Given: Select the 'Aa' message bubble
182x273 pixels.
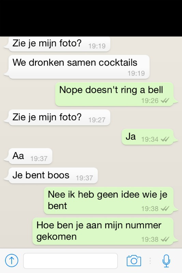Looking at the screenshot, I should click(28, 156).
